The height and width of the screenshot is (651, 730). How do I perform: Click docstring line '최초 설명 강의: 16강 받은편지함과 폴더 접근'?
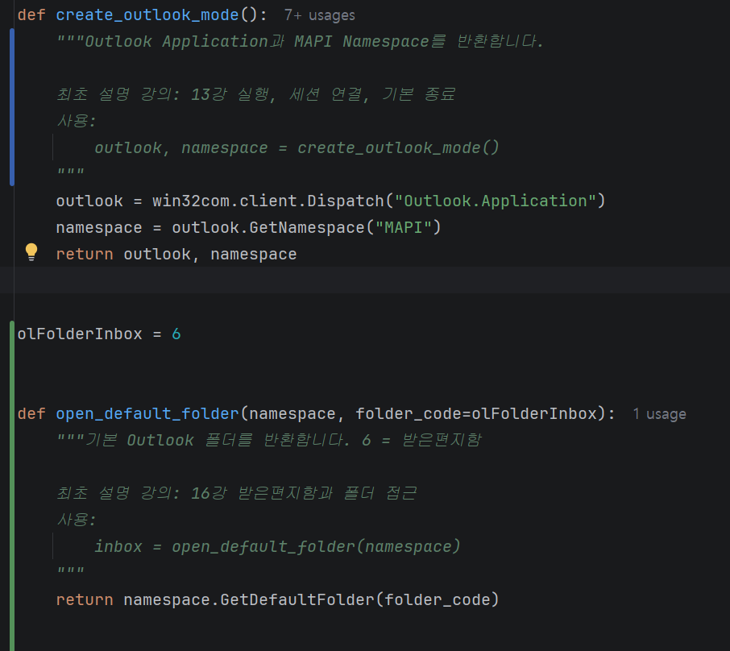click(x=237, y=493)
